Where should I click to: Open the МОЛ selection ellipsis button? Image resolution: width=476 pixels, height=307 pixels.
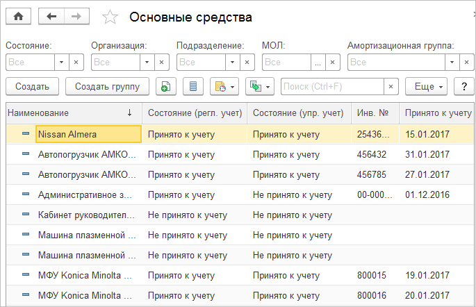(318, 62)
